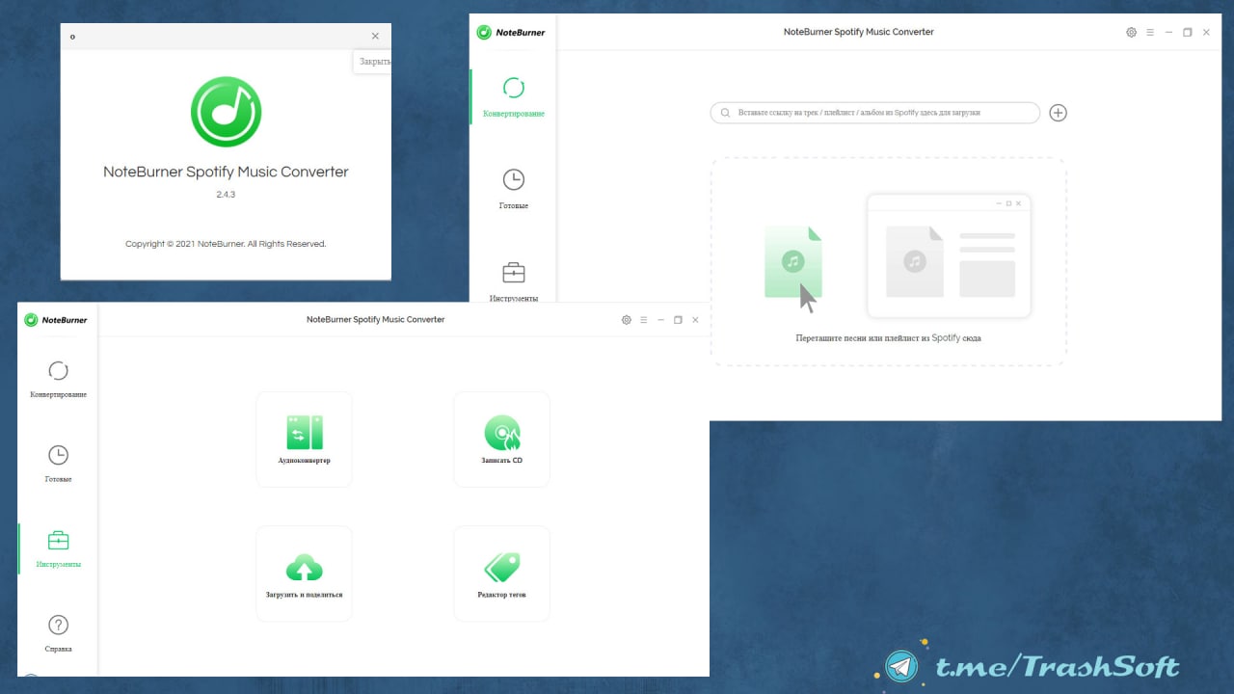Click the NoteBurner logo in converter window
Viewport: 1234px width, 694px height.
point(511,33)
